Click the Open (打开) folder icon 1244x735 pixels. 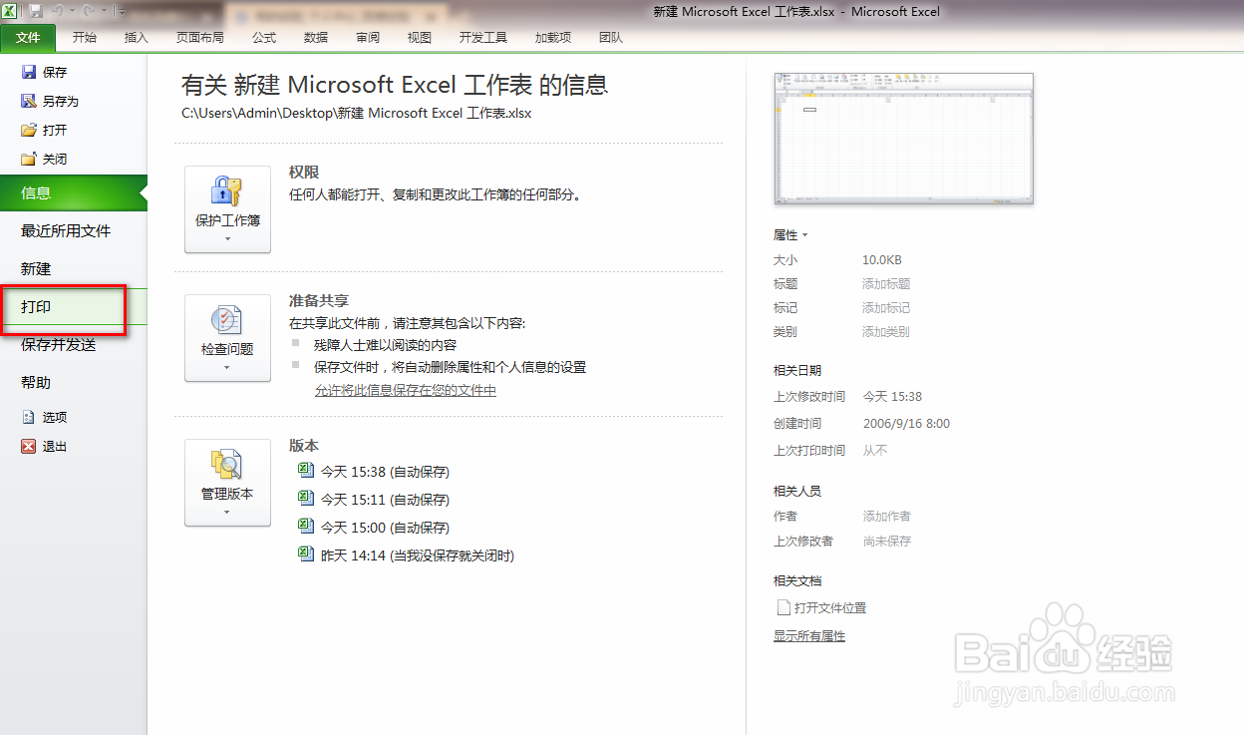(x=29, y=130)
